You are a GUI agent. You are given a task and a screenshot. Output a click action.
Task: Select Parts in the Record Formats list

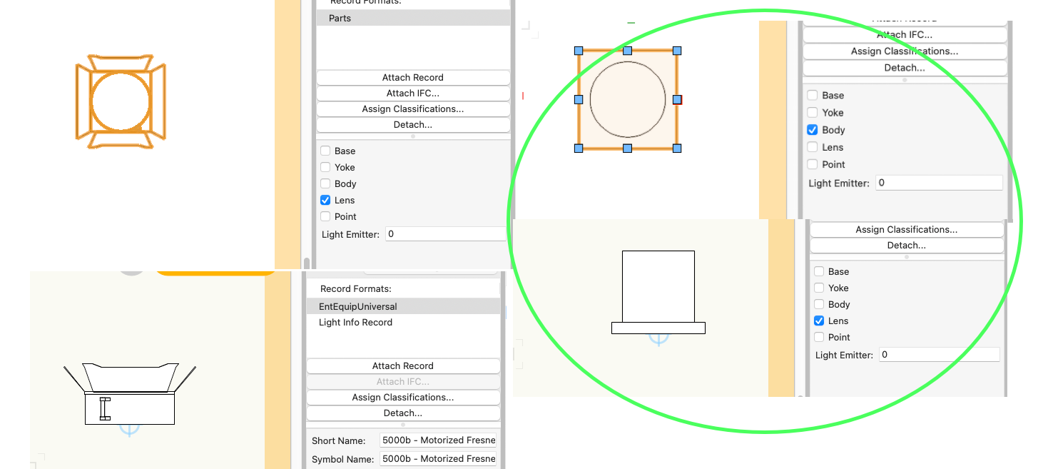tap(412, 18)
